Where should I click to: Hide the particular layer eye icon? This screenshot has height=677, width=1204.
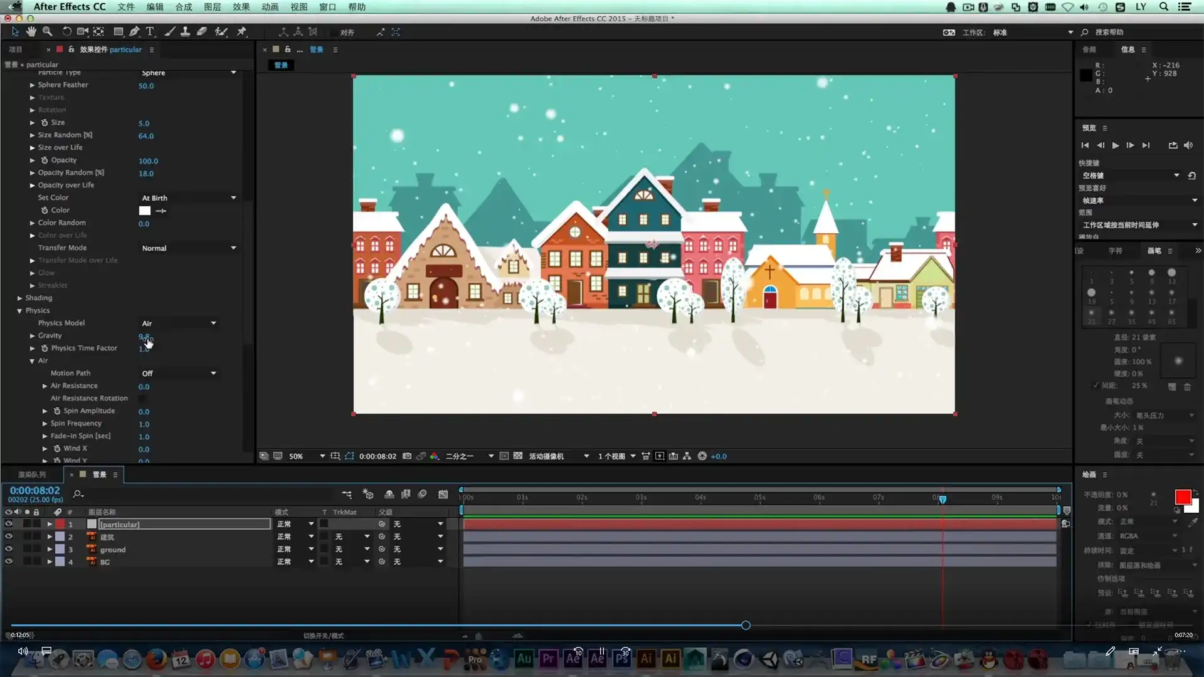9,524
